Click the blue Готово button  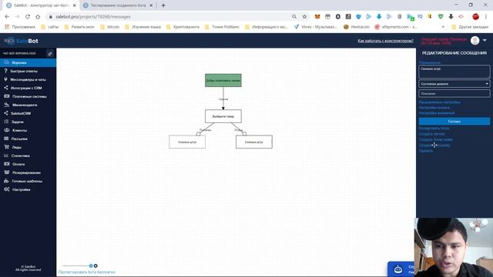[x=454, y=122]
